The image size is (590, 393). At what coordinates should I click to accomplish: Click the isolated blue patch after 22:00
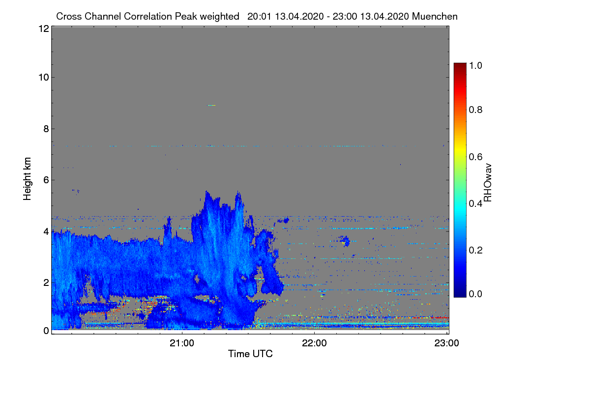pos(345,241)
